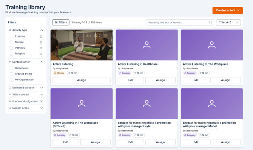Toggle the Filters panel button
The height and width of the screenshot is (150, 253).
tap(61, 22)
